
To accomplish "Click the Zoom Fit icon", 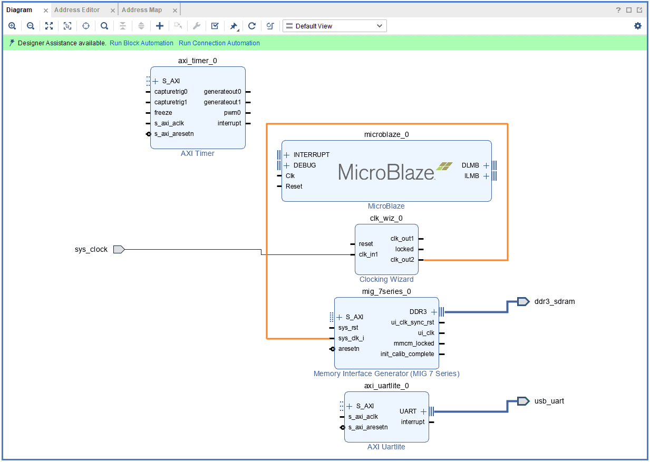I will coord(49,26).
